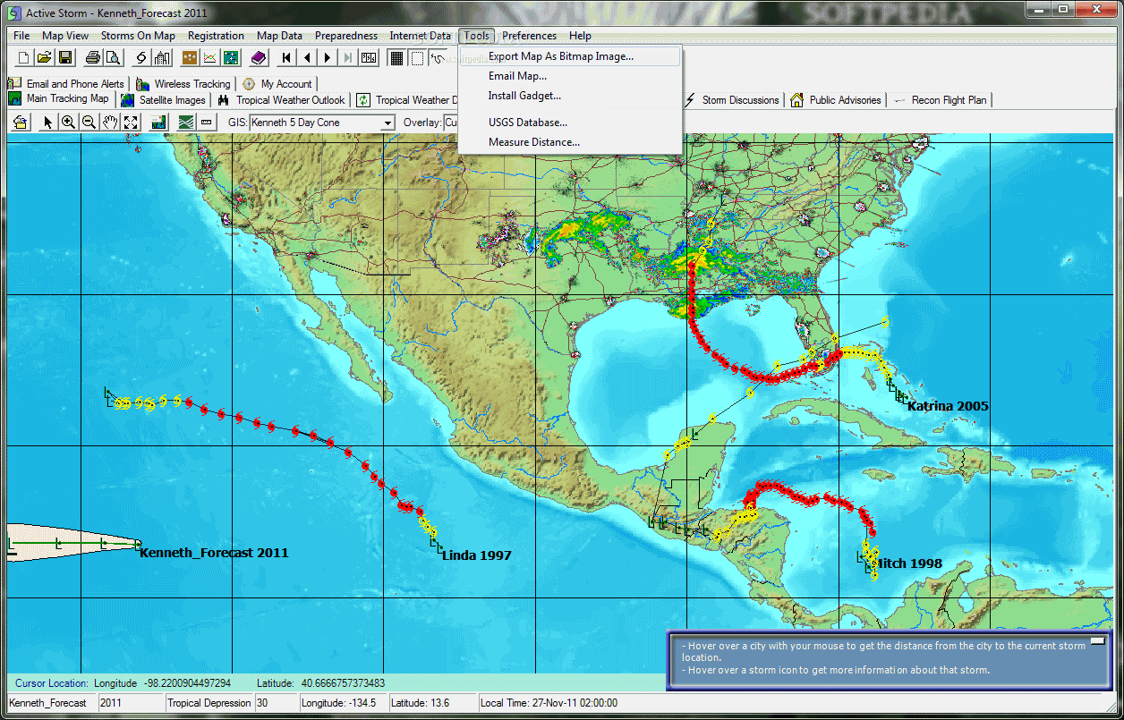
Task: Open the Preferences menu
Action: (x=529, y=36)
